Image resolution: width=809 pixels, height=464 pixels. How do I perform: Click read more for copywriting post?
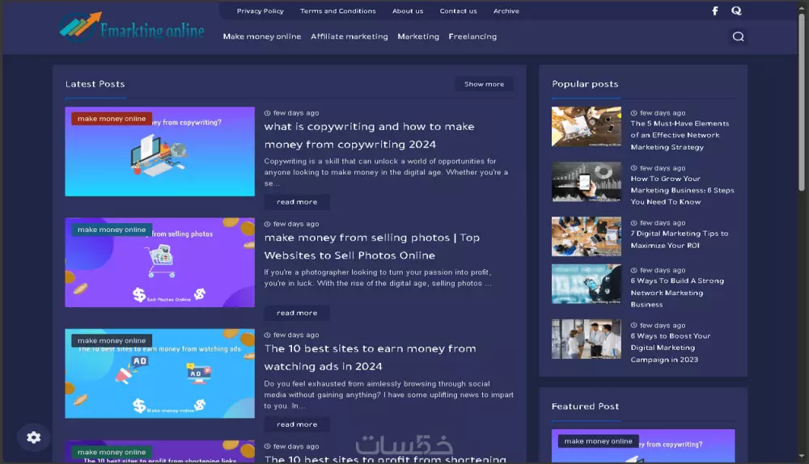[297, 202]
